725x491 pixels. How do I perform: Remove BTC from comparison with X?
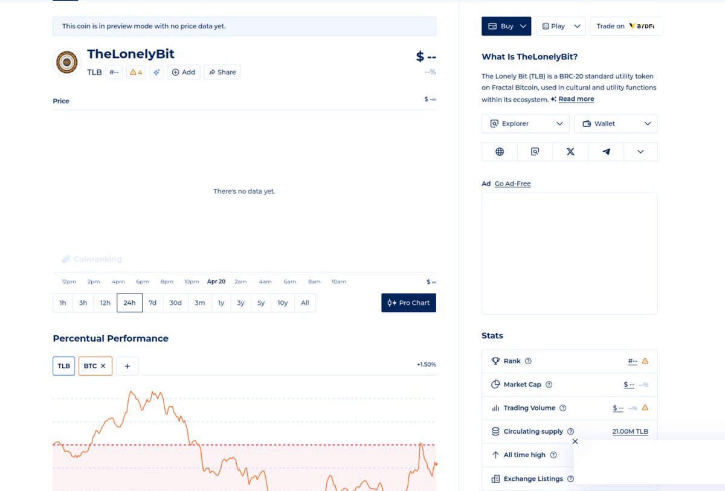click(x=103, y=366)
